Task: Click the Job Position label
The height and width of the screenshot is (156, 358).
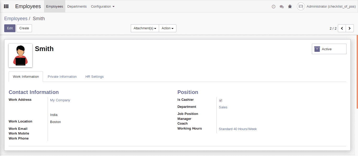Action: (188, 114)
